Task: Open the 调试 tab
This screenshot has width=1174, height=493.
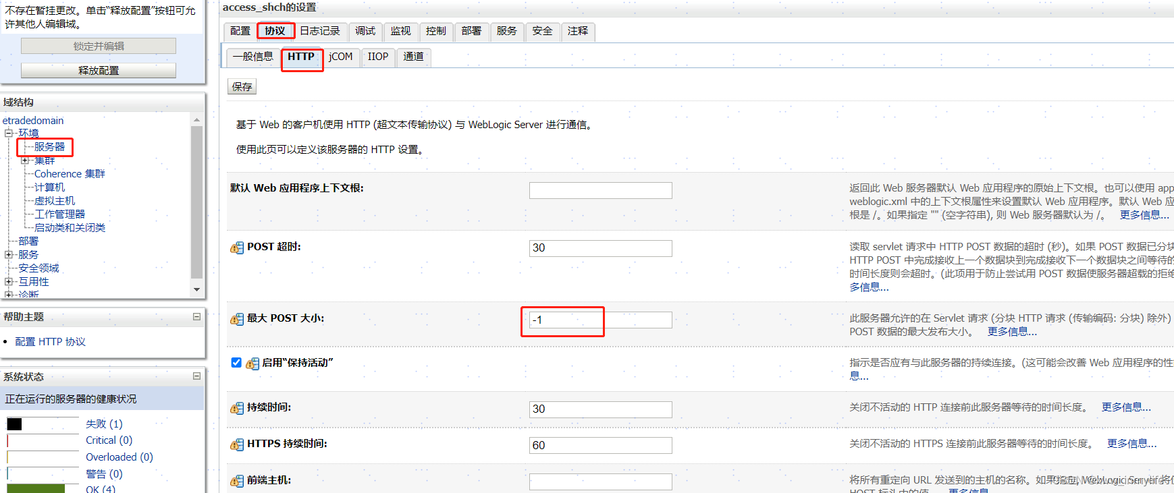Action: click(365, 31)
